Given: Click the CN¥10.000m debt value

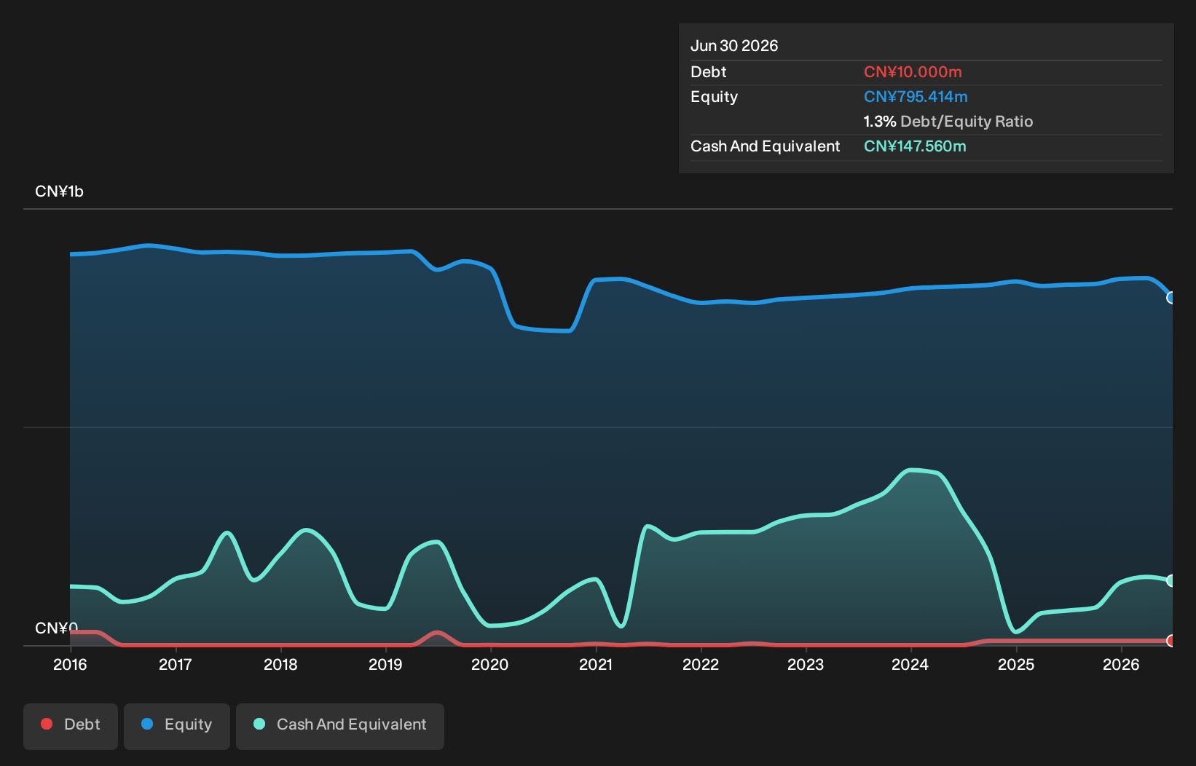Looking at the screenshot, I should coord(913,72).
